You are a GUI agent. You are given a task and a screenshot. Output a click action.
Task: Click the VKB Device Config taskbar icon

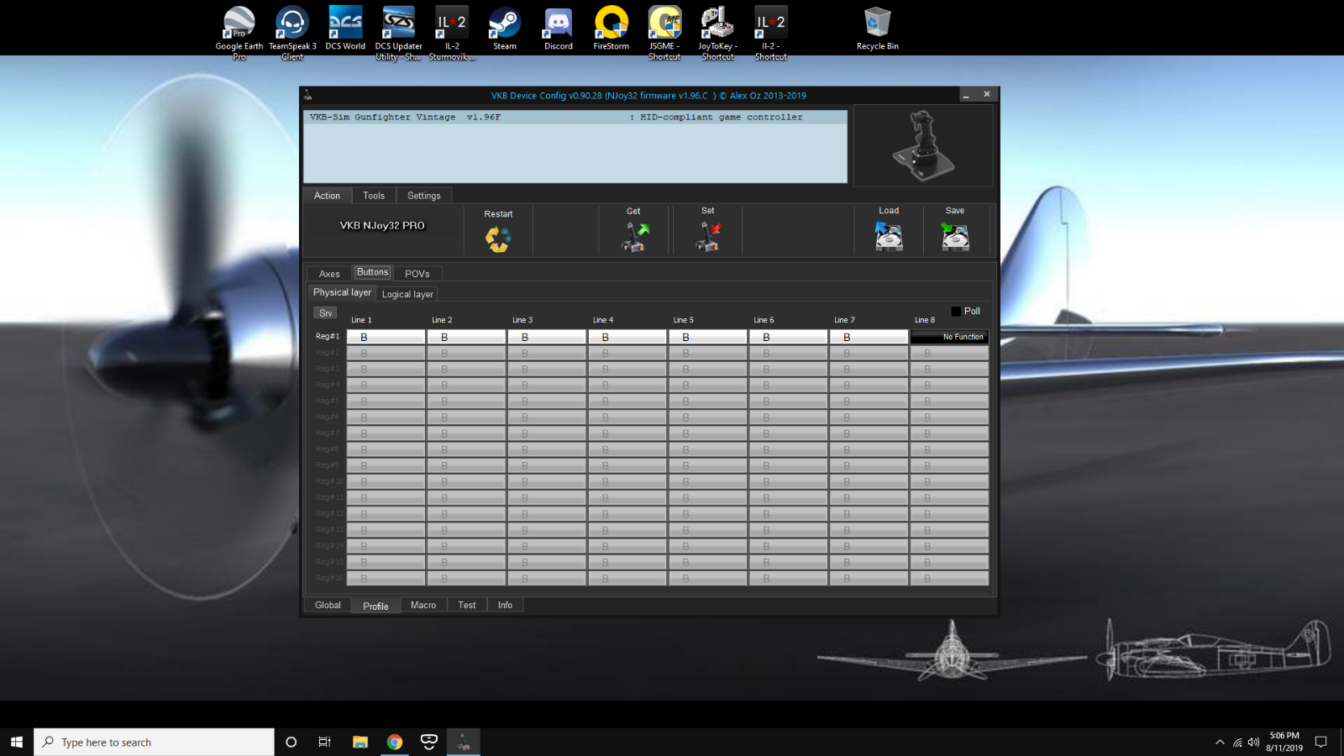463,742
